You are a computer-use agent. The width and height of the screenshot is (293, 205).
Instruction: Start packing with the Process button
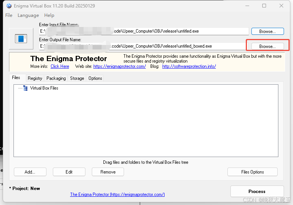coord(257,192)
